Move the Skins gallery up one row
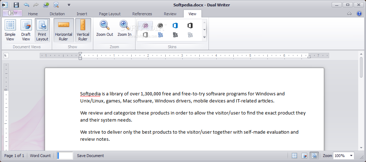This screenshot has height=162, width=366. 205,23
